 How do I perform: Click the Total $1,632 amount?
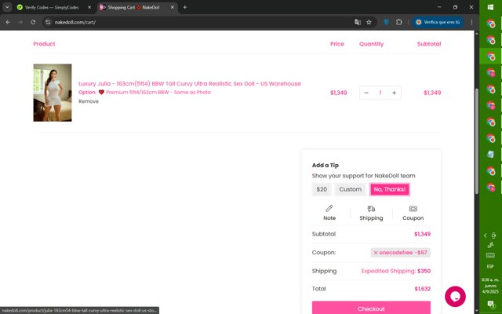point(422,289)
